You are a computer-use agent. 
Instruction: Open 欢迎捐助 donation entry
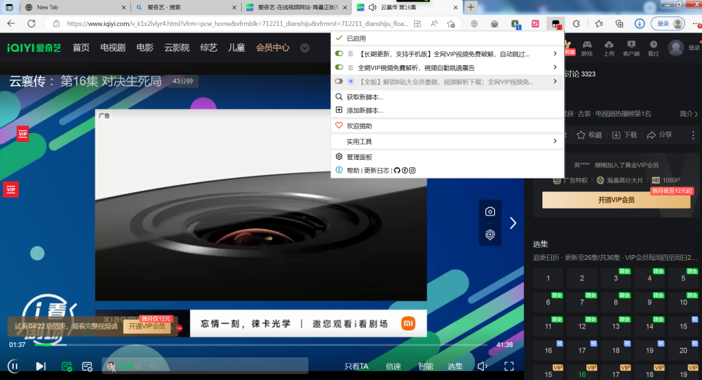click(359, 126)
